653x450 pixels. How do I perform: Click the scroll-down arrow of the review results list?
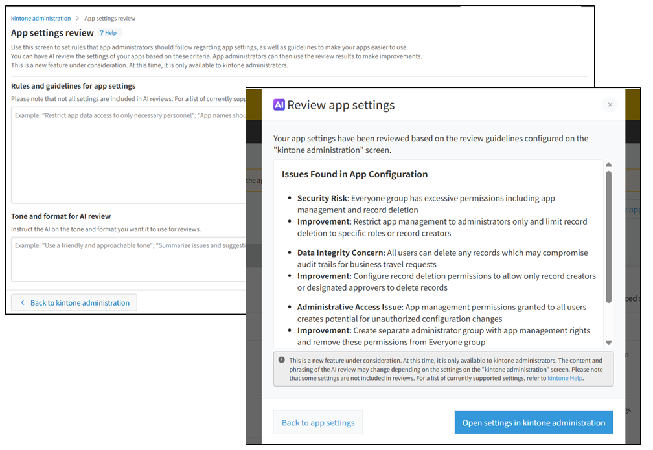tap(609, 343)
